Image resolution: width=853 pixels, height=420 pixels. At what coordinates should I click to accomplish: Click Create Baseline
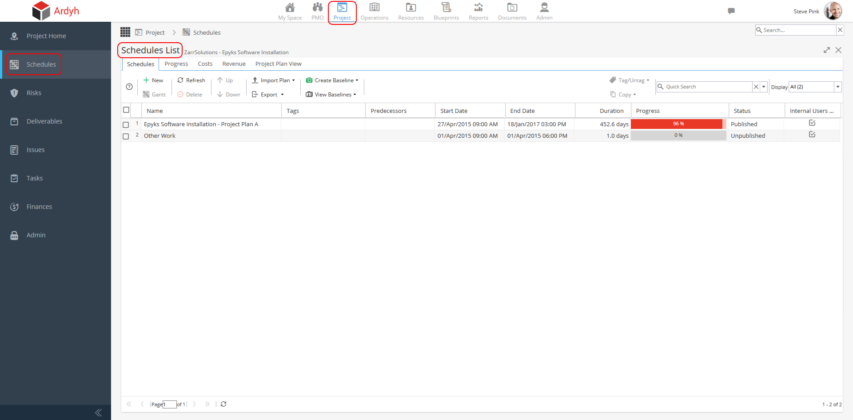332,80
